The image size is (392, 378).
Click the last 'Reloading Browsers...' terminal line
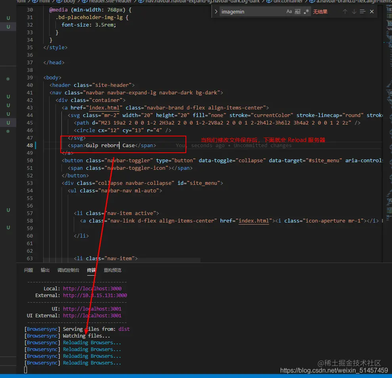pyautogui.click(x=73, y=363)
